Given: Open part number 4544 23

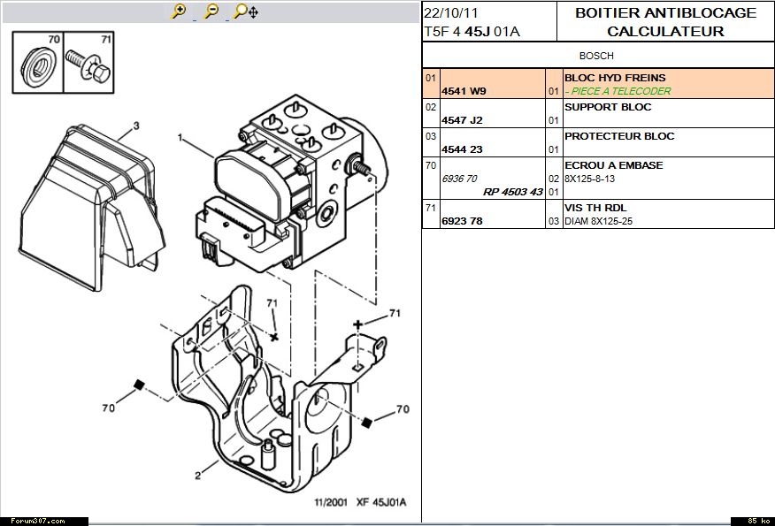Looking at the screenshot, I should tap(461, 149).
